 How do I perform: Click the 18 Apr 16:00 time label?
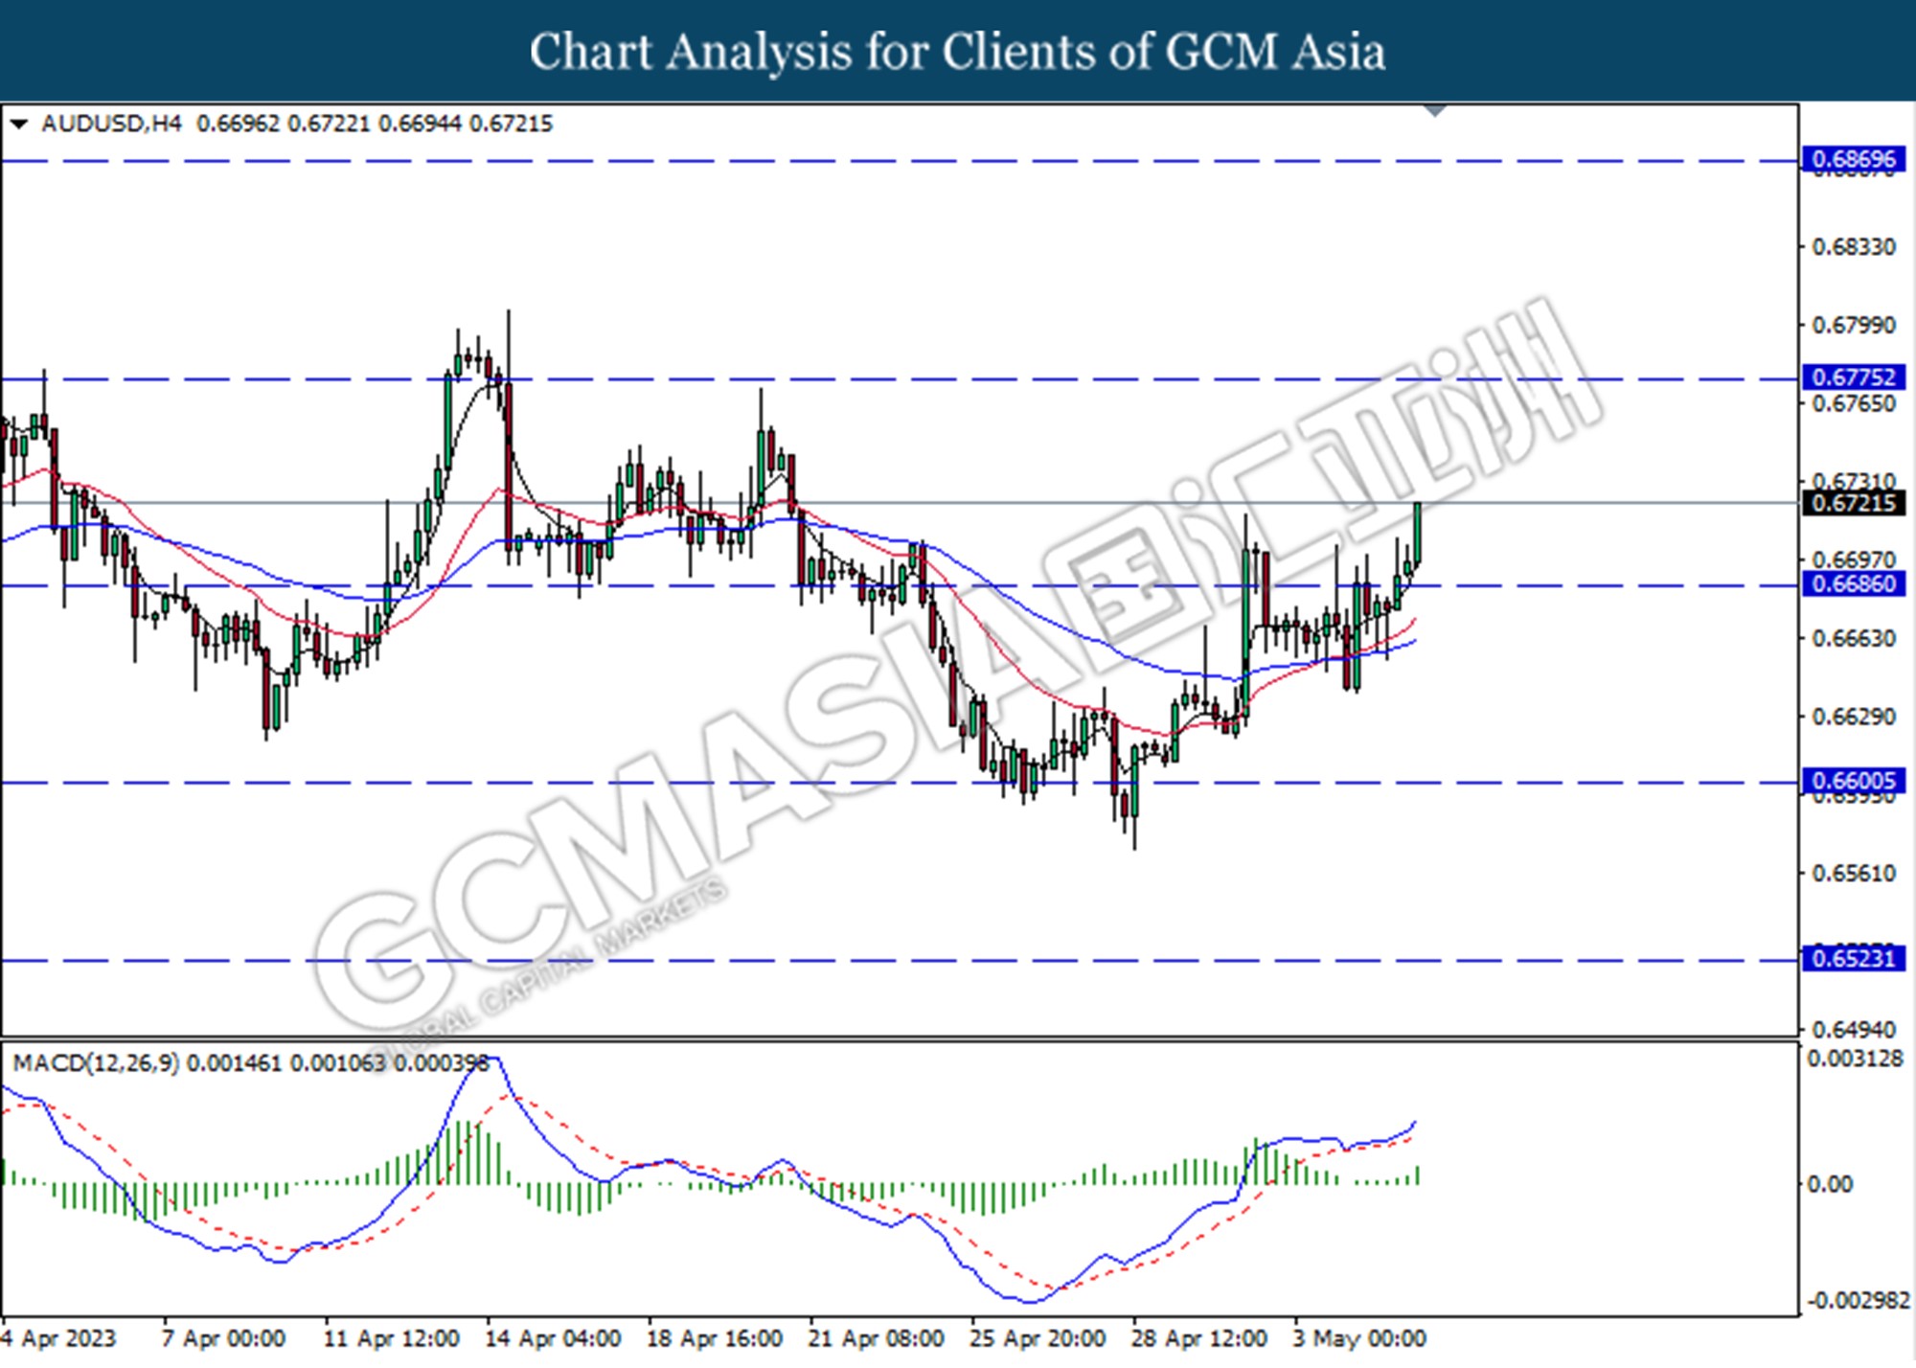click(x=715, y=1338)
